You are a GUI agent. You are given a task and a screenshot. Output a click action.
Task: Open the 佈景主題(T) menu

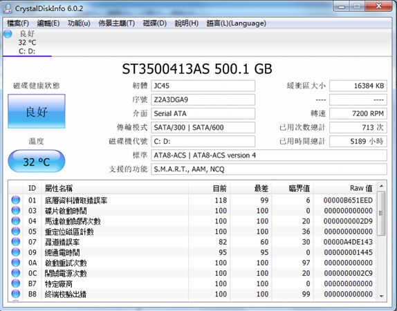click(116, 23)
